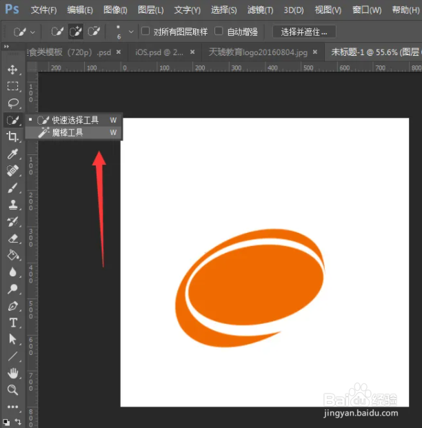Click New selection mode icon
The height and width of the screenshot is (428, 422).
click(x=57, y=32)
